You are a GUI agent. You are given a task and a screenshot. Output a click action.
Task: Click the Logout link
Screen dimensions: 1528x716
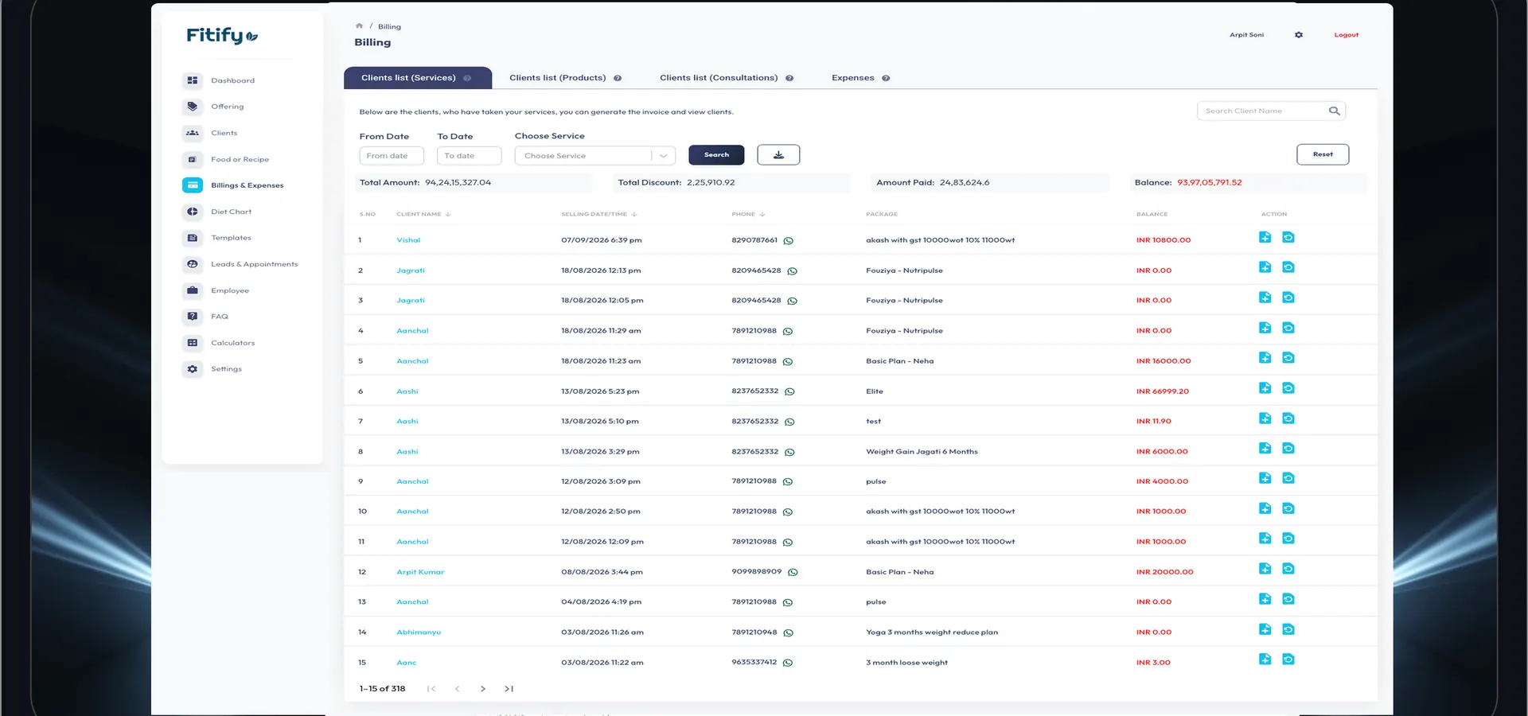point(1347,35)
